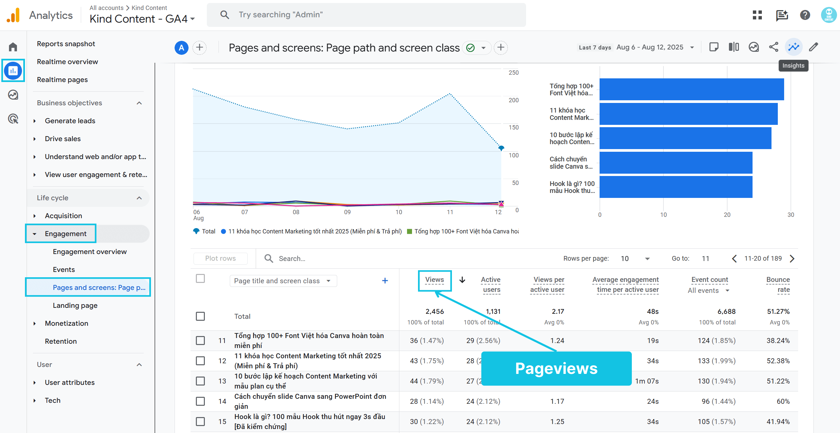Image resolution: width=840 pixels, height=433 pixels.
Task: Open the Events report under Engagement
Action: 64,269
